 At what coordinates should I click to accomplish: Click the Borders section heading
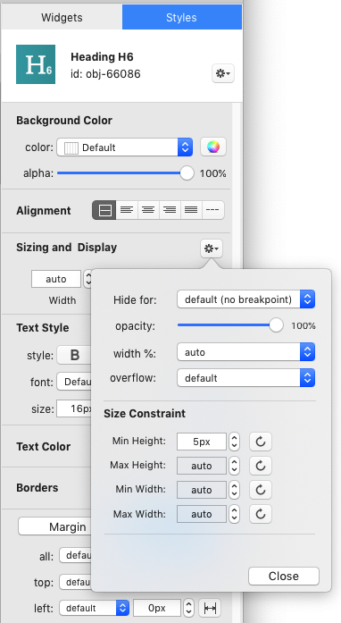point(37,487)
